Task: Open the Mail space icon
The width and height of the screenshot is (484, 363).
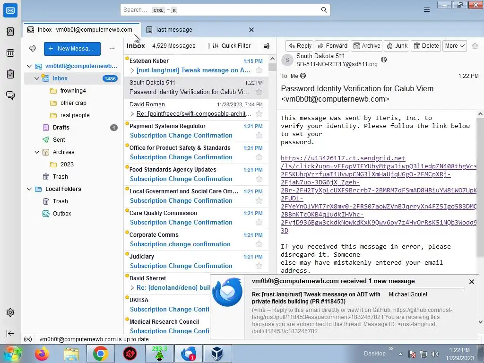Action: tap(10, 10)
